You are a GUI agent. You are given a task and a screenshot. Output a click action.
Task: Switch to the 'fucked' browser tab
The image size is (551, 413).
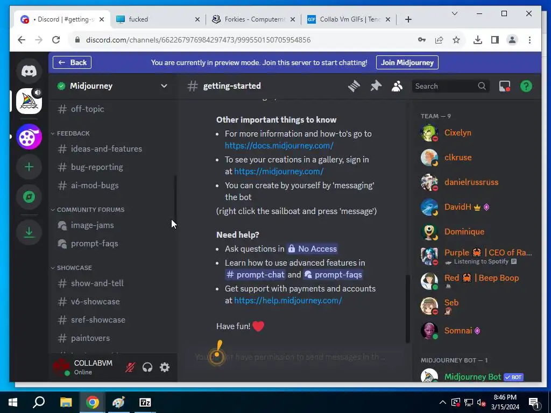(158, 19)
